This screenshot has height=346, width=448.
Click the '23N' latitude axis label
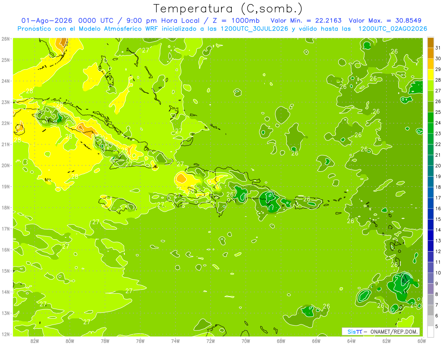6,102
